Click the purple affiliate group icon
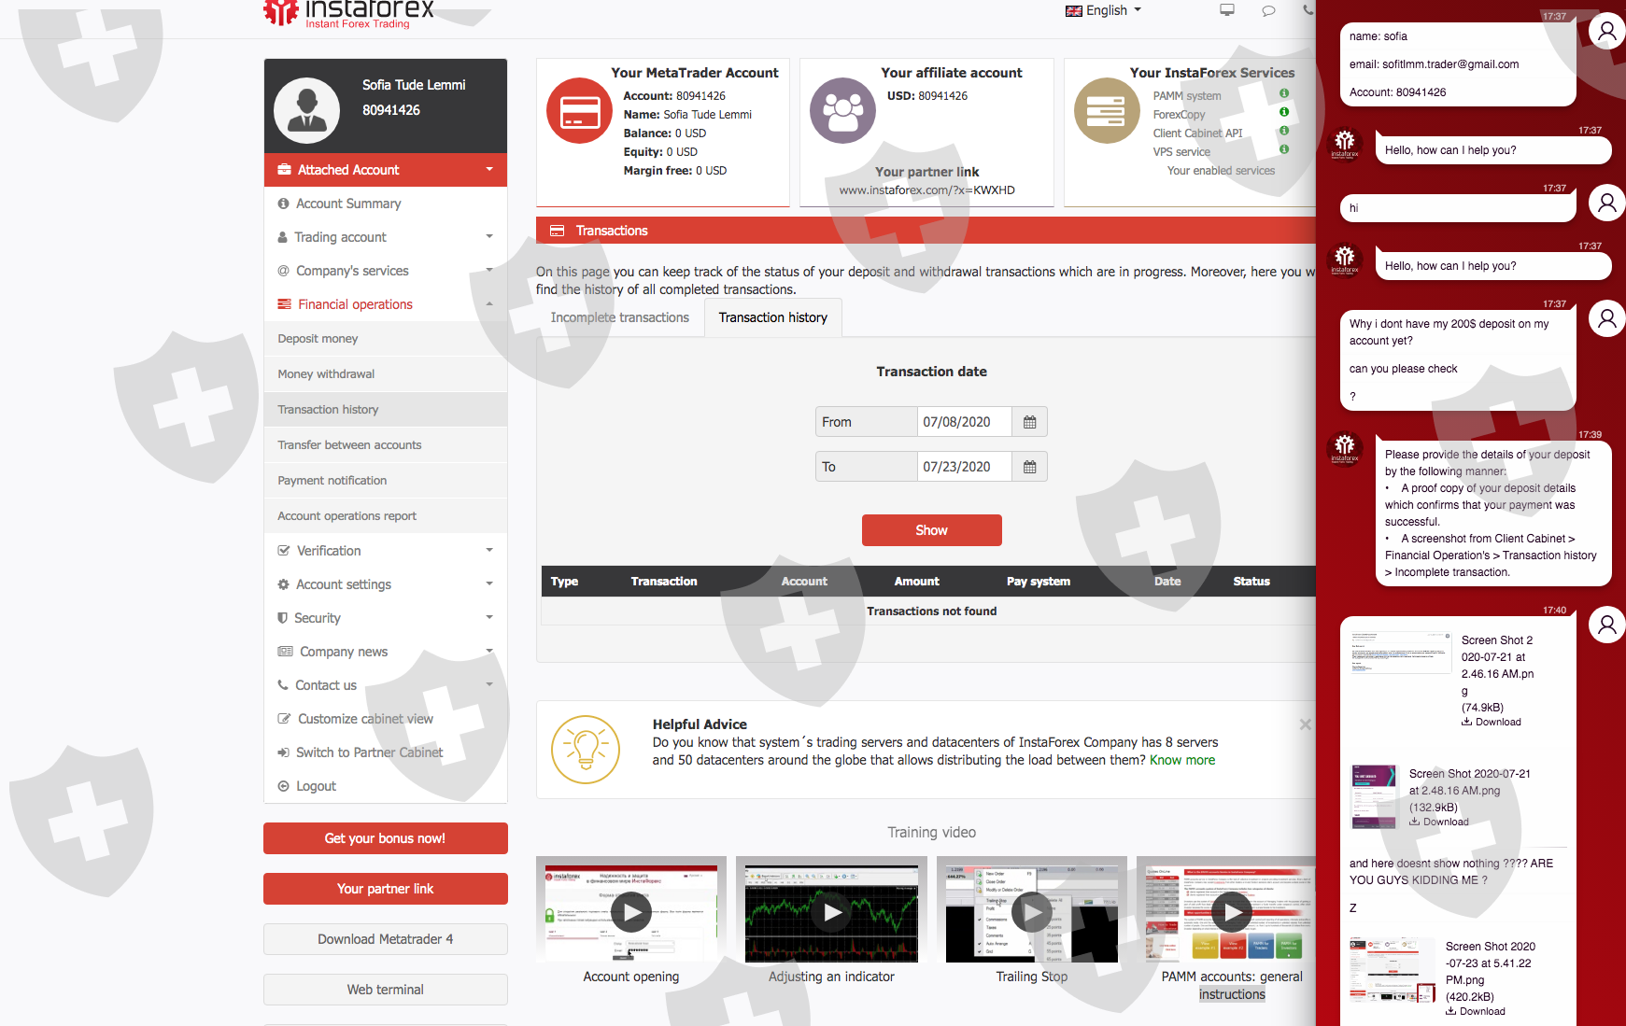Screen dimensions: 1626x1026 (842, 110)
